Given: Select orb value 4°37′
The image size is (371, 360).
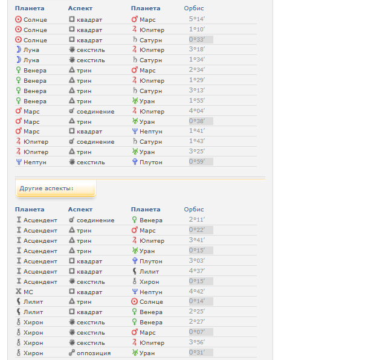Looking at the screenshot, I should point(197,271).
